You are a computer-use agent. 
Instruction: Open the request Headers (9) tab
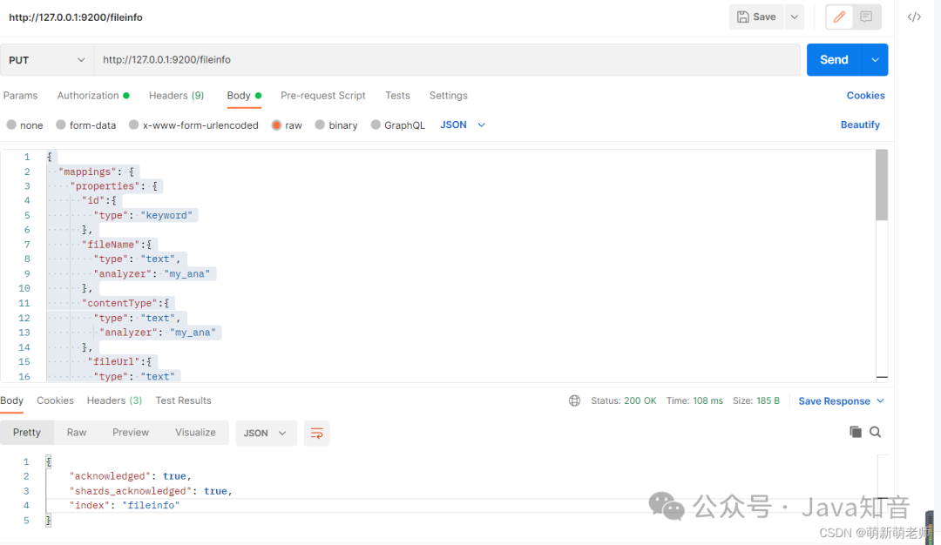pos(176,95)
